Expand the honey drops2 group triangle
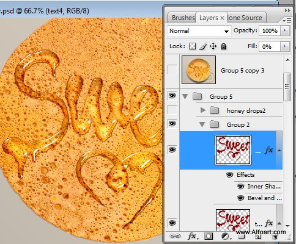 pyautogui.click(x=203, y=110)
